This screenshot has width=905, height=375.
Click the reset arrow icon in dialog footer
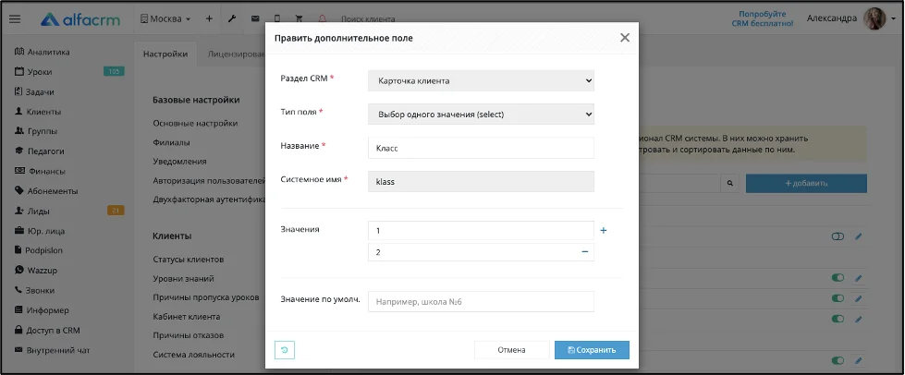pyautogui.click(x=285, y=350)
